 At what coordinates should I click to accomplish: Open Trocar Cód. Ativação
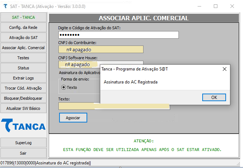point(23,88)
